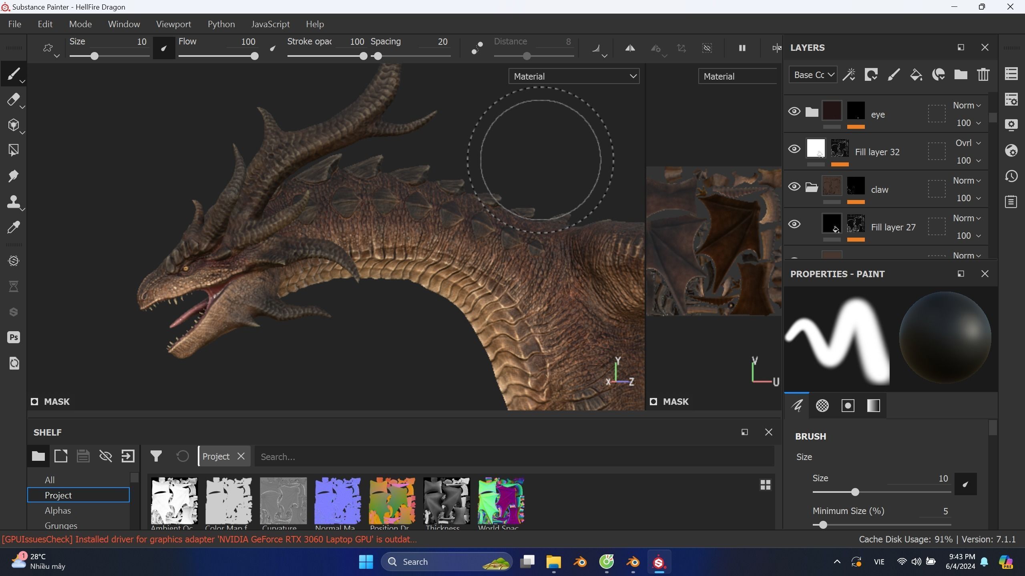This screenshot has height=576, width=1025.
Task: Pause the engine computation
Action: [742, 48]
